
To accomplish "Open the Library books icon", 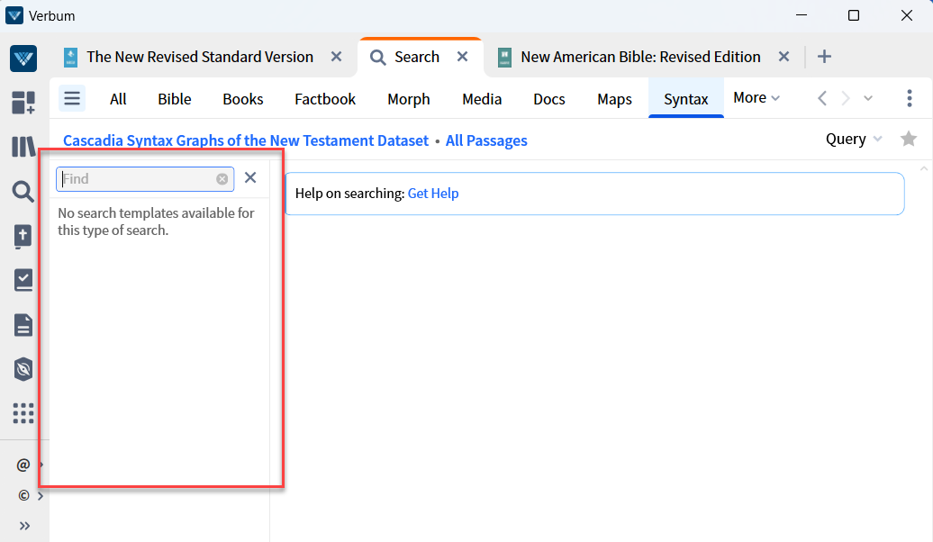I will click(x=23, y=147).
